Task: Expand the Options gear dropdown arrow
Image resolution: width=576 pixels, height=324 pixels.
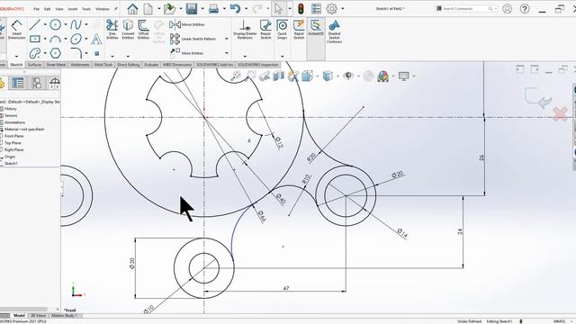Action: [x=343, y=8]
